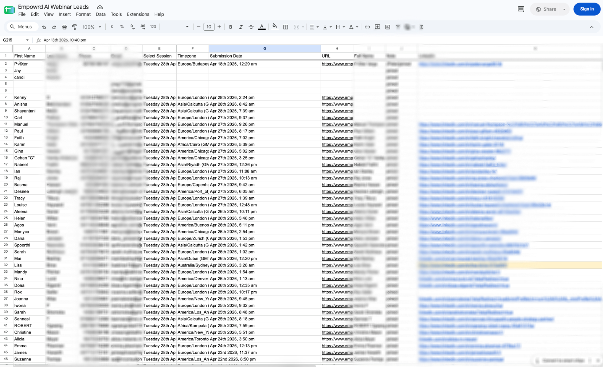Open the comment history icon

pyautogui.click(x=521, y=9)
